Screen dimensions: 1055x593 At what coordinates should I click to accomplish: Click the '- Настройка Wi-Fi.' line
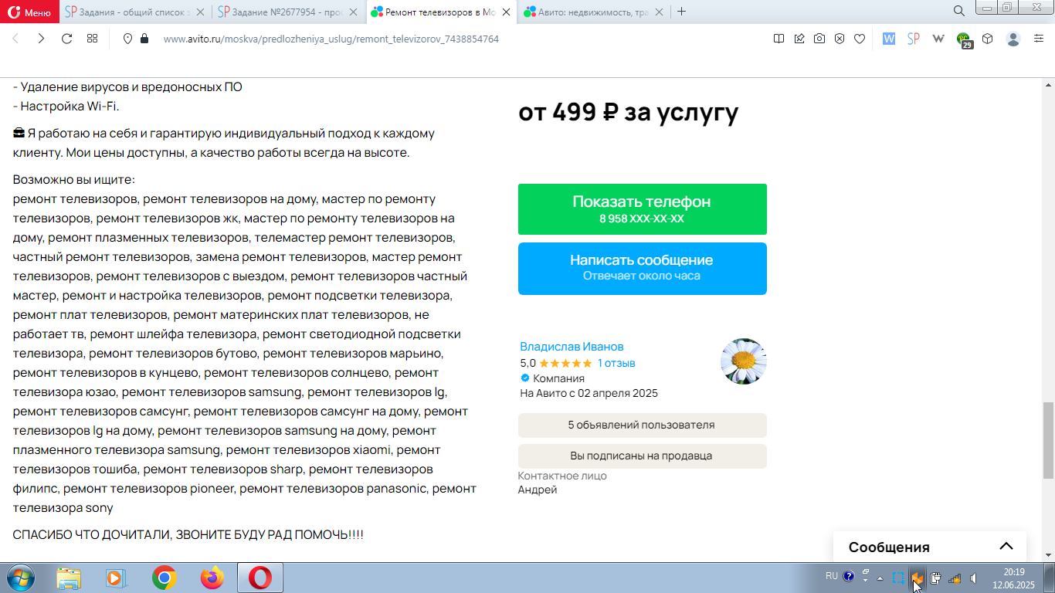point(66,107)
